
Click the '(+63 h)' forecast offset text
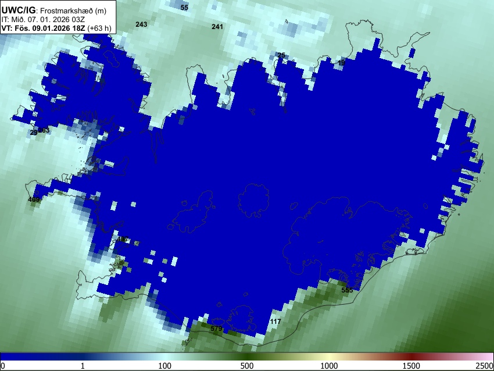[x=99, y=28]
